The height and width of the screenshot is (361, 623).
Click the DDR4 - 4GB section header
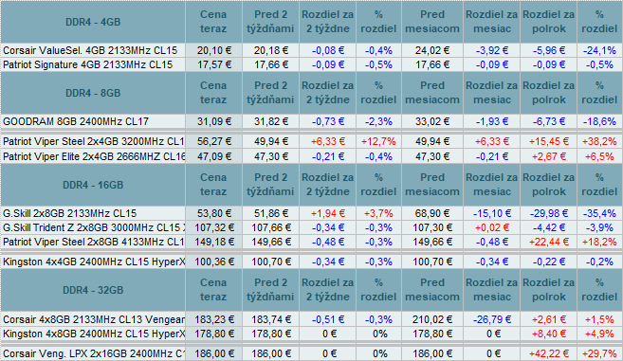point(93,22)
